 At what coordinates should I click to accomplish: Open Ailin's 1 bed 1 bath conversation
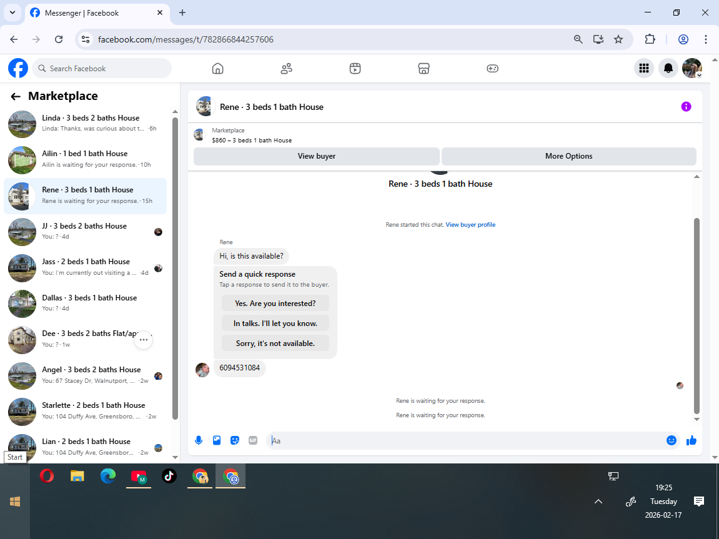tap(86, 160)
